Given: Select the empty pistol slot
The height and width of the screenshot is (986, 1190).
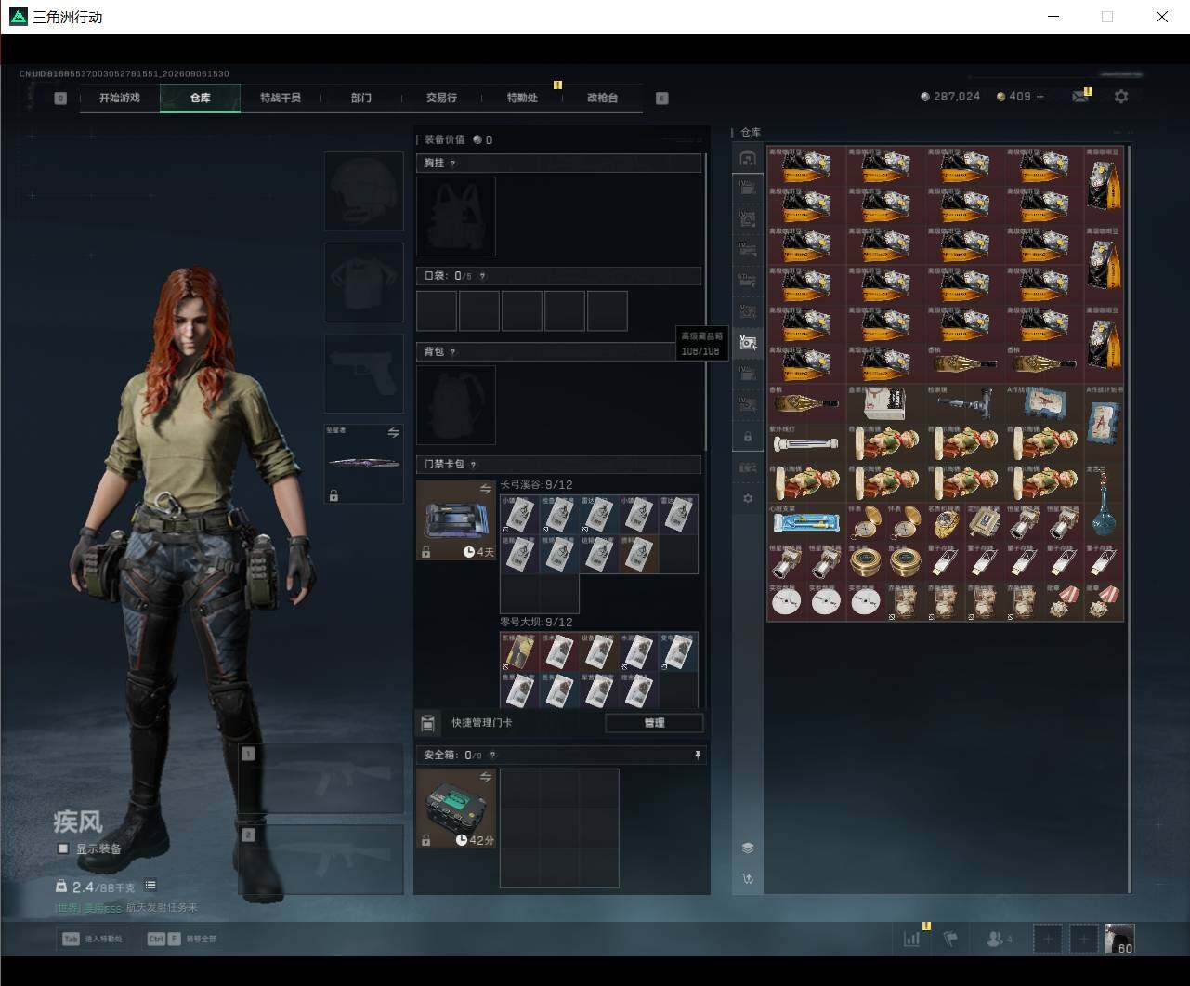Looking at the screenshot, I should [364, 374].
